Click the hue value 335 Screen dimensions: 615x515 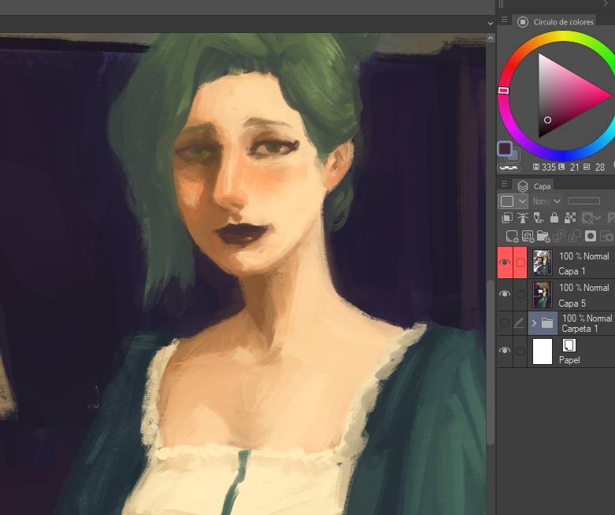click(x=549, y=167)
